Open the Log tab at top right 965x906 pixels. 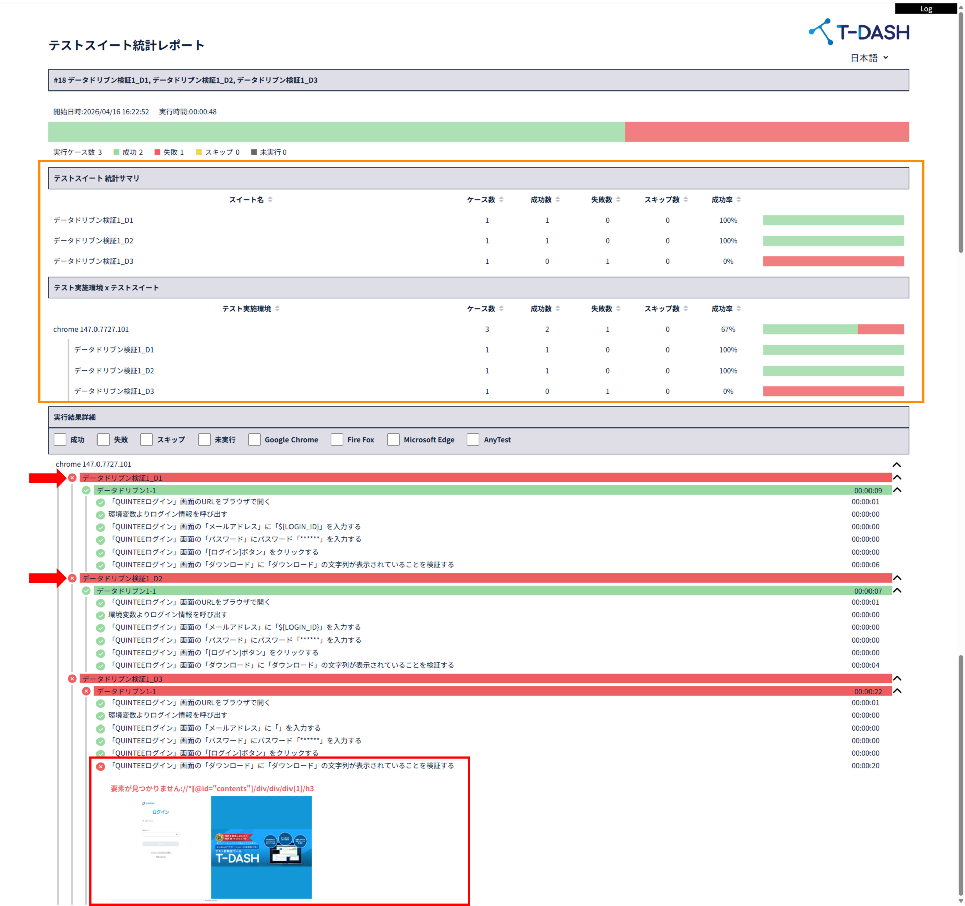(926, 9)
